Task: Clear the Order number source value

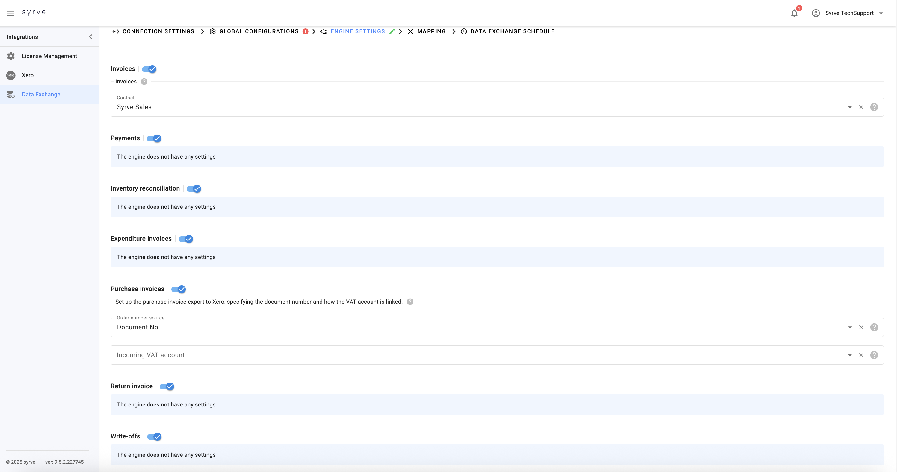Action: pos(861,327)
